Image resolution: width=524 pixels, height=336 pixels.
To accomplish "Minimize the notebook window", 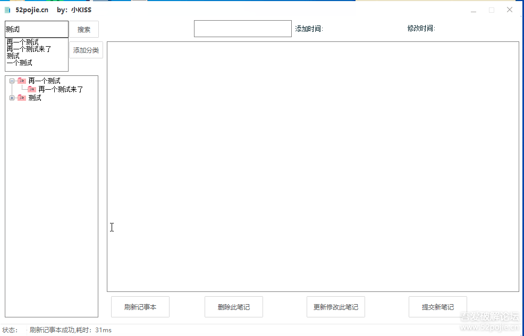I will [x=474, y=10].
